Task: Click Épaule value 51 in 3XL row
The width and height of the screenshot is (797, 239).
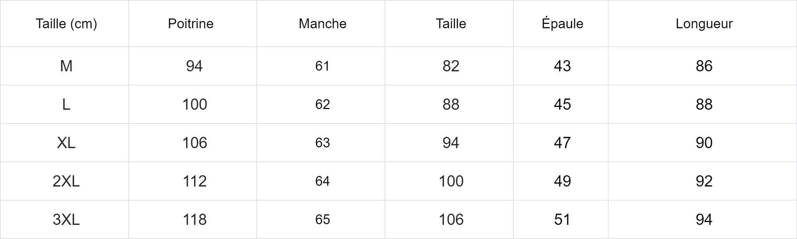Action: pyautogui.click(x=562, y=220)
